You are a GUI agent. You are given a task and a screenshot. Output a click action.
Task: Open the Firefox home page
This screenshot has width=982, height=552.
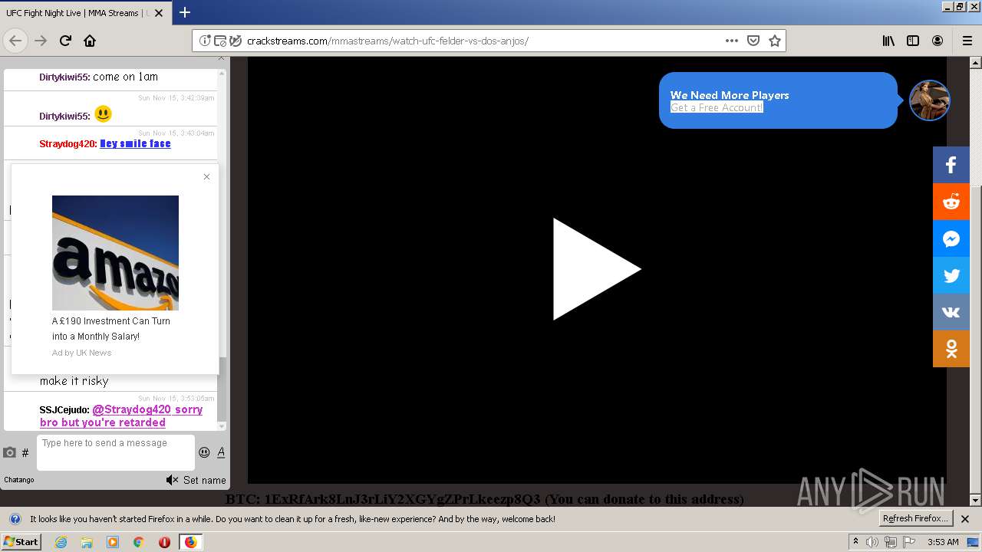click(90, 41)
